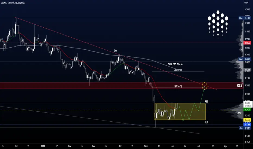Select the small RES label above the yellow box
This screenshot has height=149, width=253.
(206, 102)
